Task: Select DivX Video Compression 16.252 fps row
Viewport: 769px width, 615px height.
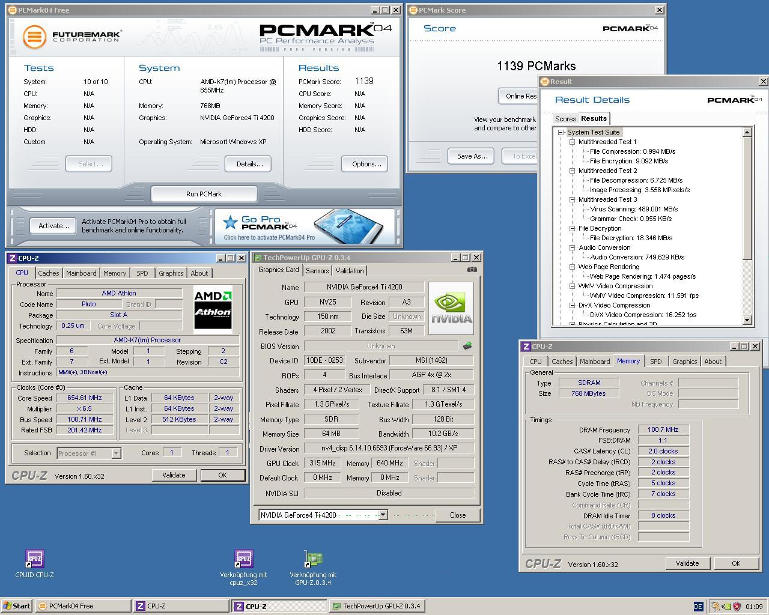Action: [643, 315]
